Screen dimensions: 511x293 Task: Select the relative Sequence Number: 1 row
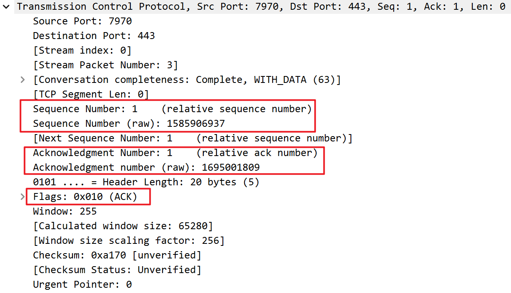pos(172,109)
